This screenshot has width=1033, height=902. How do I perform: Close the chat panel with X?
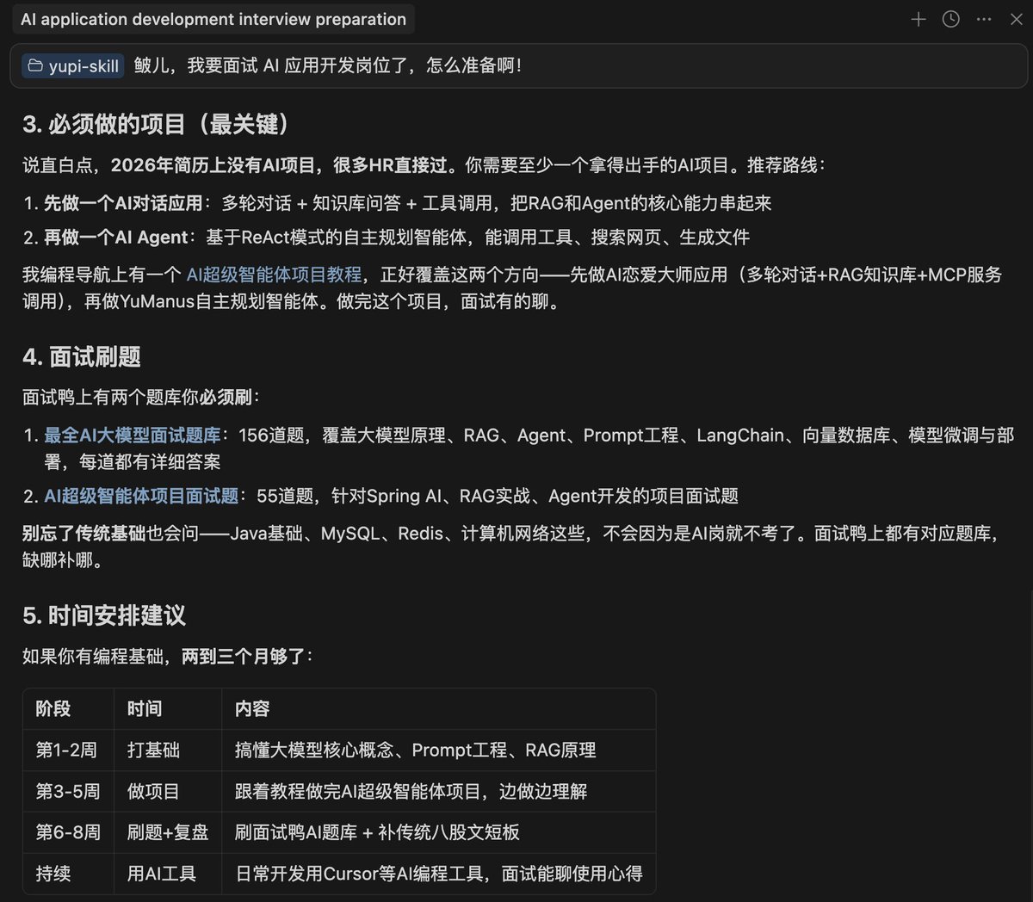(x=1016, y=19)
